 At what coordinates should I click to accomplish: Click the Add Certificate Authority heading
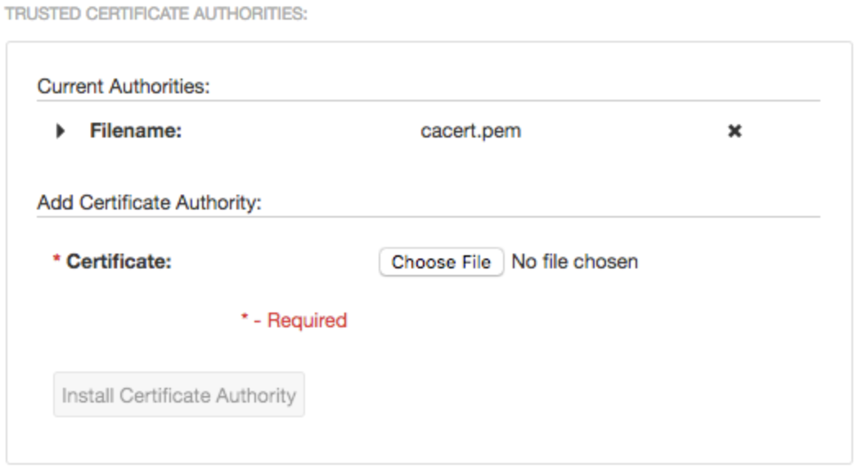pos(149,203)
